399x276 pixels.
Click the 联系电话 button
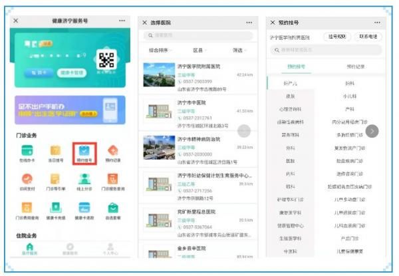(x=368, y=37)
